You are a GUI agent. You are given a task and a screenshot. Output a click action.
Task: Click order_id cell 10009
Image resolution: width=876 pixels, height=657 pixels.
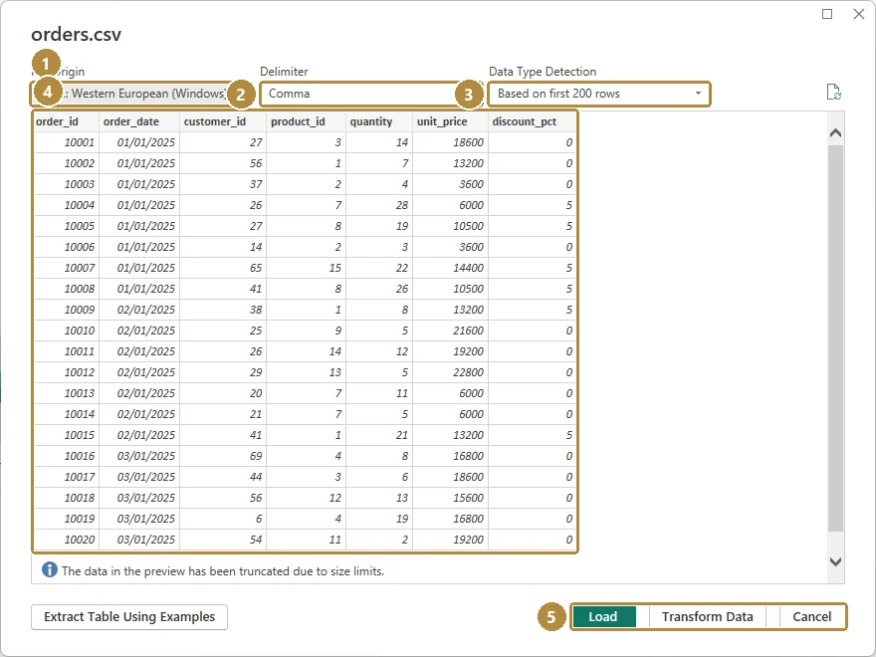[67, 310]
